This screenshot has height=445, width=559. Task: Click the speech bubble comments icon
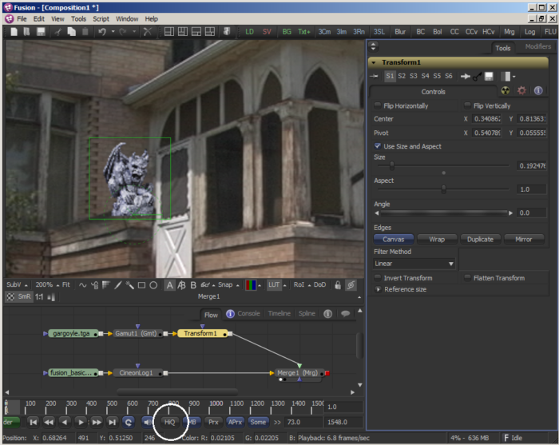[x=345, y=314]
